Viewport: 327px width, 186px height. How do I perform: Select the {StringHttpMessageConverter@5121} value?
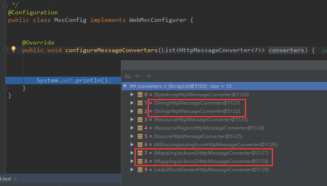pyautogui.click(x=197, y=103)
